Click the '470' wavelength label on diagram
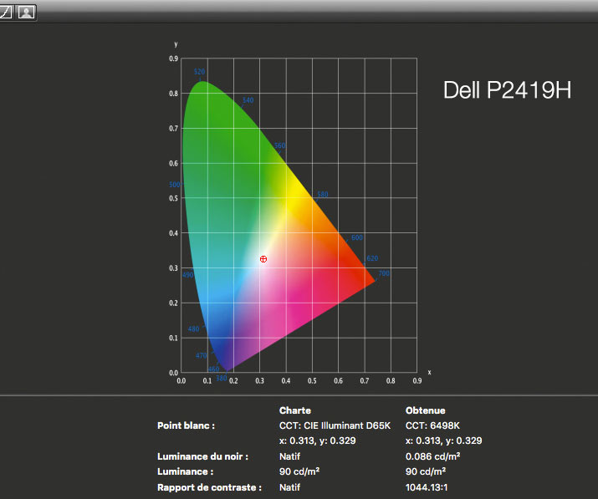Image resolution: width=598 pixels, height=499 pixels. pyautogui.click(x=202, y=356)
